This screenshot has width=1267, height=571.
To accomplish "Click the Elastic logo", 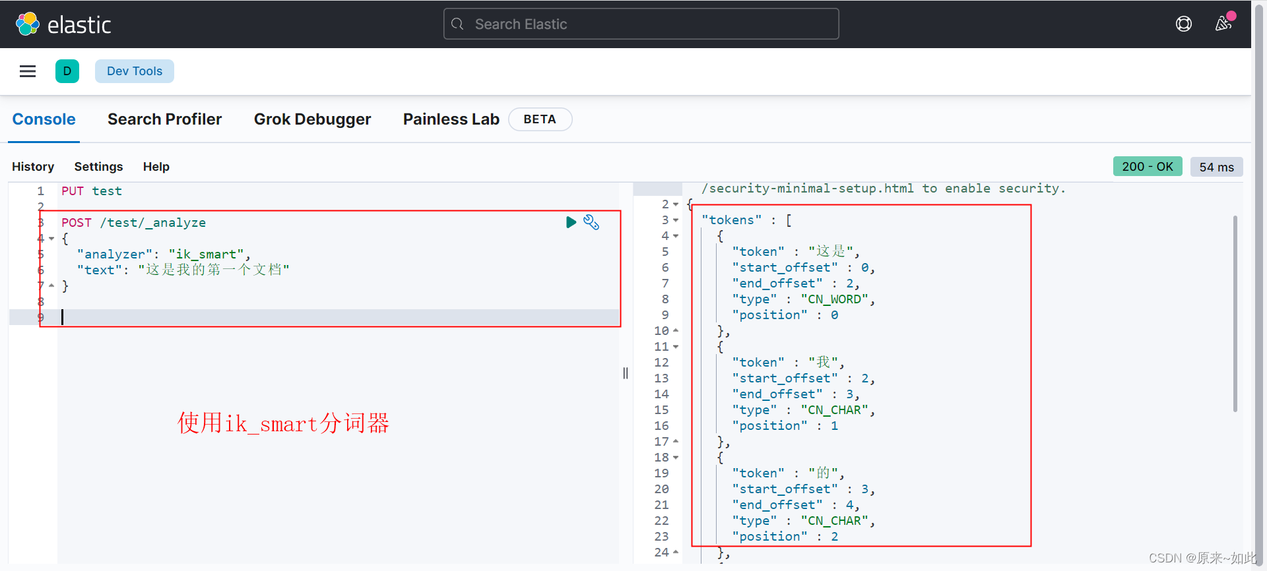I will point(63,24).
